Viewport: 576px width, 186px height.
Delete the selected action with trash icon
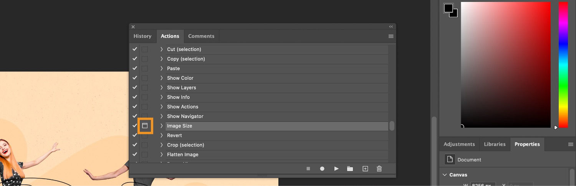pyautogui.click(x=379, y=168)
